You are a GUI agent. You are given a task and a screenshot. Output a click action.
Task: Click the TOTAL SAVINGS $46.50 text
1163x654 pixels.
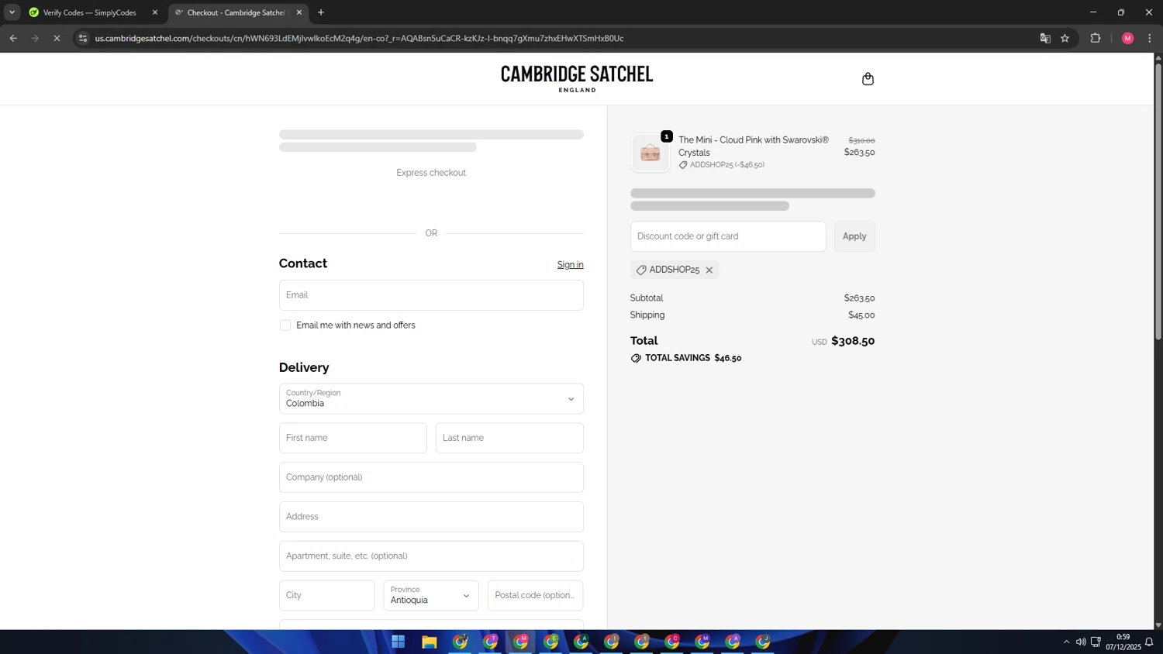[x=686, y=358]
